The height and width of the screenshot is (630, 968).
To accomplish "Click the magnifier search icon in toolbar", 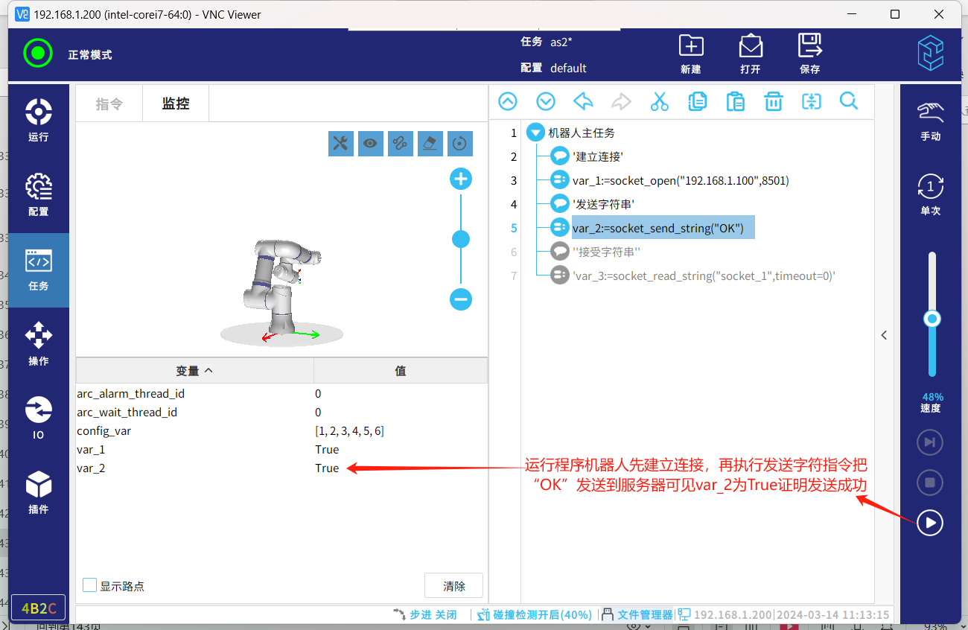I will (x=849, y=102).
